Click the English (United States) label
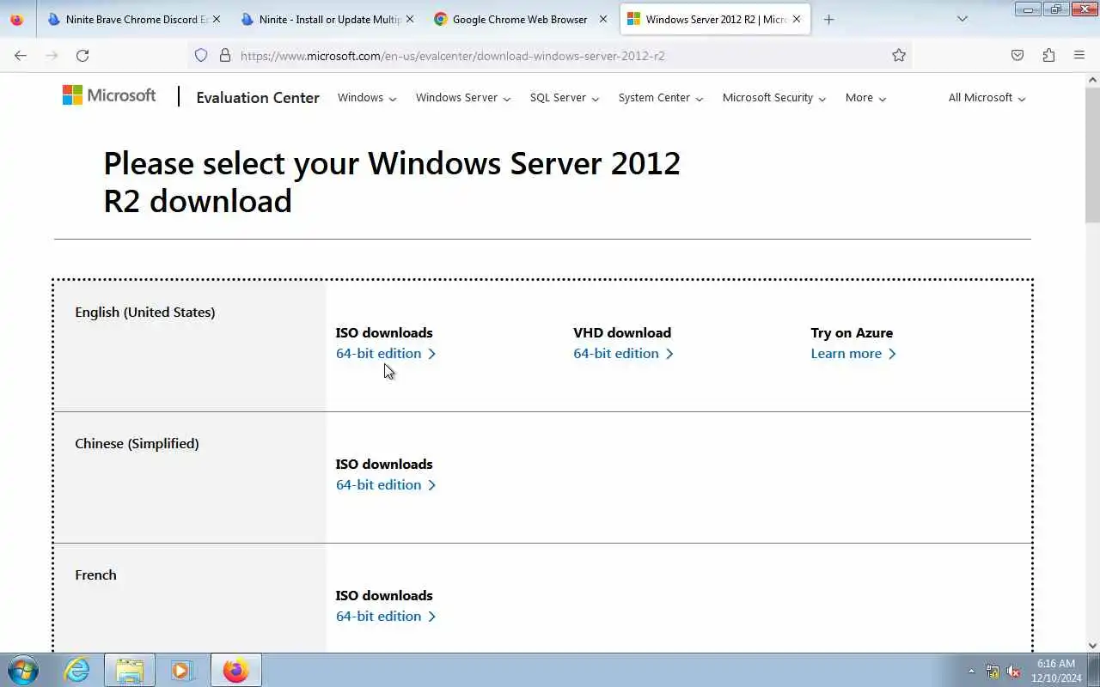1100x687 pixels. click(x=145, y=312)
